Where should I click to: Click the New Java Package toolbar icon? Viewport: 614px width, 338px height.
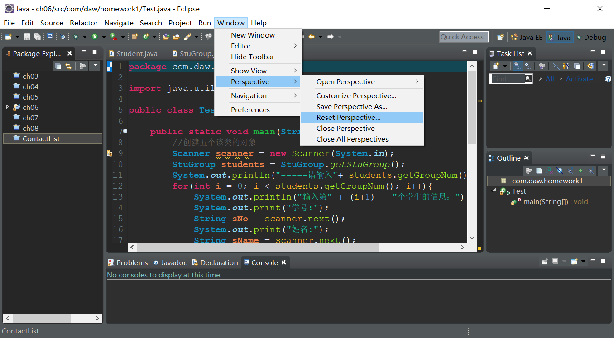[134, 37]
